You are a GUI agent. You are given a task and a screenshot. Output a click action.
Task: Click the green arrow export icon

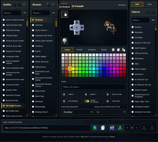coord(120,128)
